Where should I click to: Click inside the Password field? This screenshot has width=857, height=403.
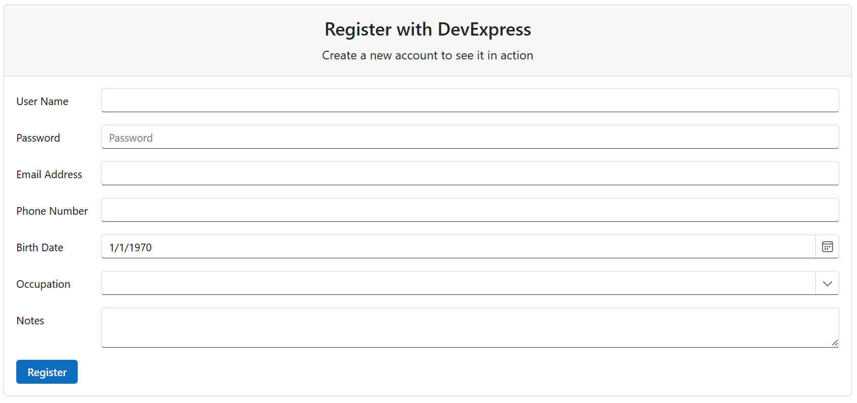coord(470,137)
